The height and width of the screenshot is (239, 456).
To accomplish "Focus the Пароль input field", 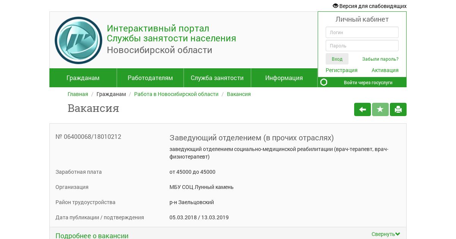I will click(x=362, y=46).
